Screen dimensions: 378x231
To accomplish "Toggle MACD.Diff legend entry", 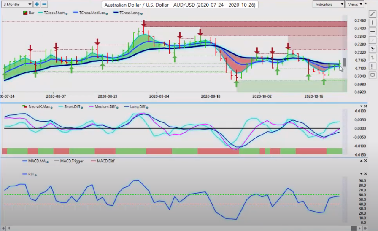I will 103,161.
